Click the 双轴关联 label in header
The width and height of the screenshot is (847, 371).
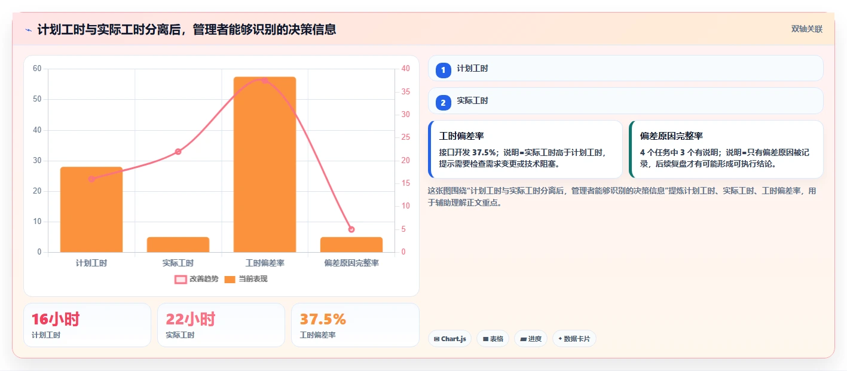[x=807, y=29]
